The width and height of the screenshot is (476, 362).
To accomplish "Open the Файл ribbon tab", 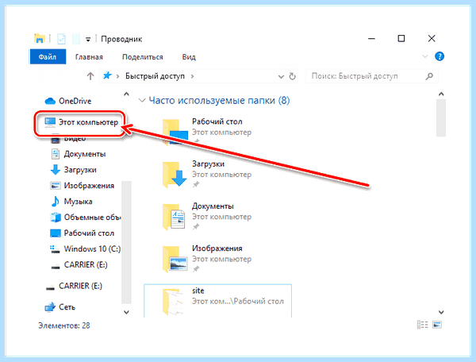I will coord(48,57).
